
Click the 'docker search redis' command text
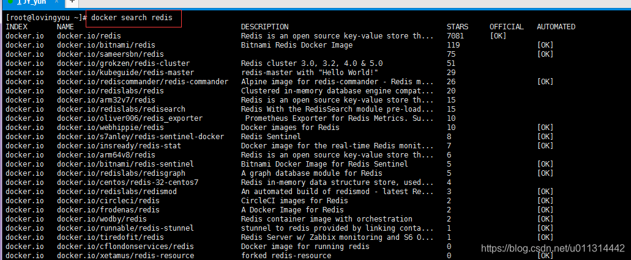(x=132, y=18)
